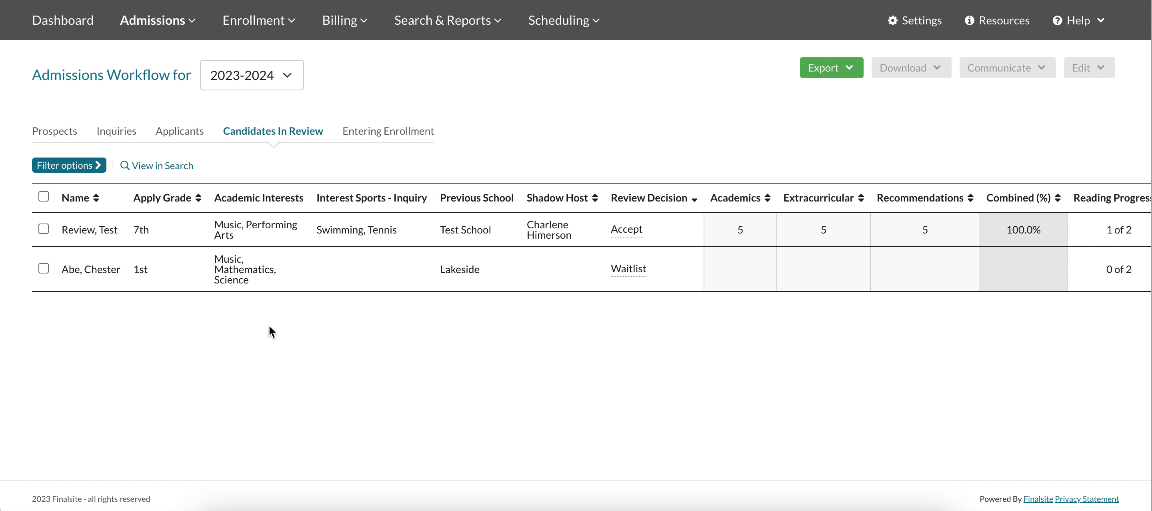Switch to the Applicants tab
1152x511 pixels.
179,131
